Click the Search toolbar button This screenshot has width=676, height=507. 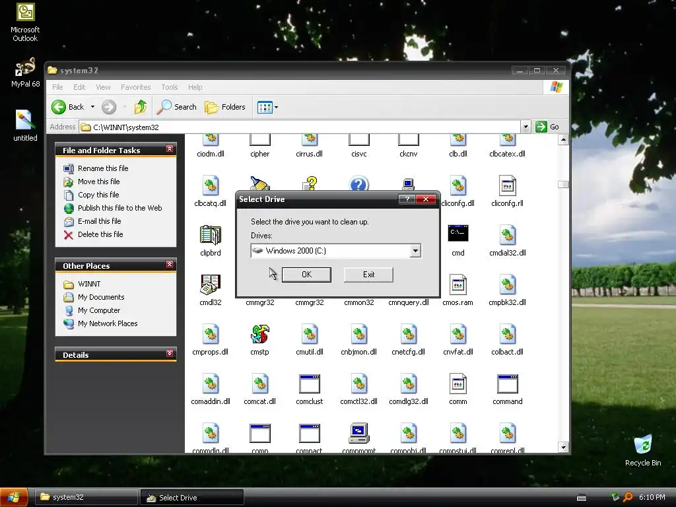tap(177, 107)
